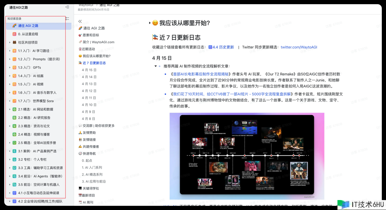The width and height of the screenshot is (386, 210).
Task: Select 快速导航 in the outline list
Action: click(x=89, y=153)
